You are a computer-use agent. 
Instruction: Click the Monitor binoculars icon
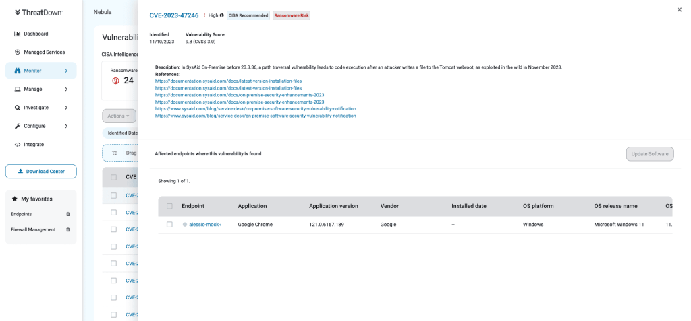(18, 71)
